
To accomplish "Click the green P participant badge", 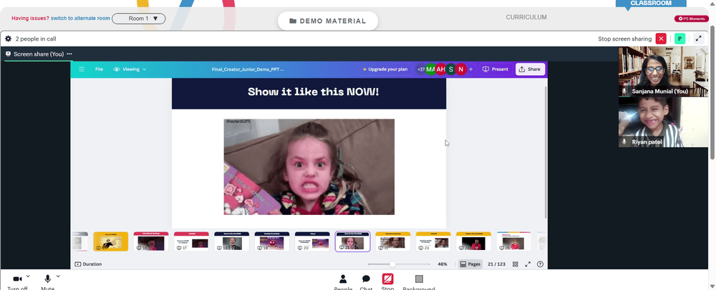I will (x=679, y=39).
